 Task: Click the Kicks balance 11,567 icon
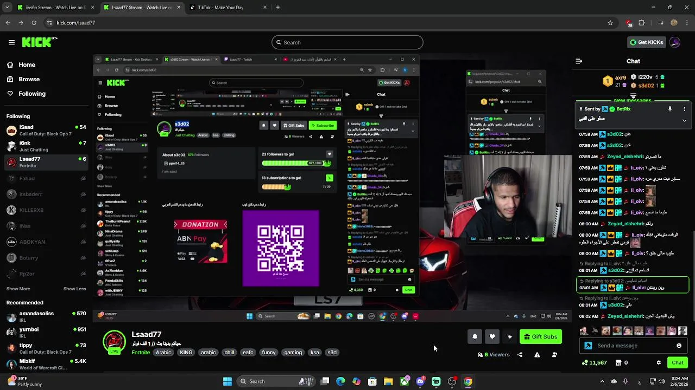[x=594, y=363]
